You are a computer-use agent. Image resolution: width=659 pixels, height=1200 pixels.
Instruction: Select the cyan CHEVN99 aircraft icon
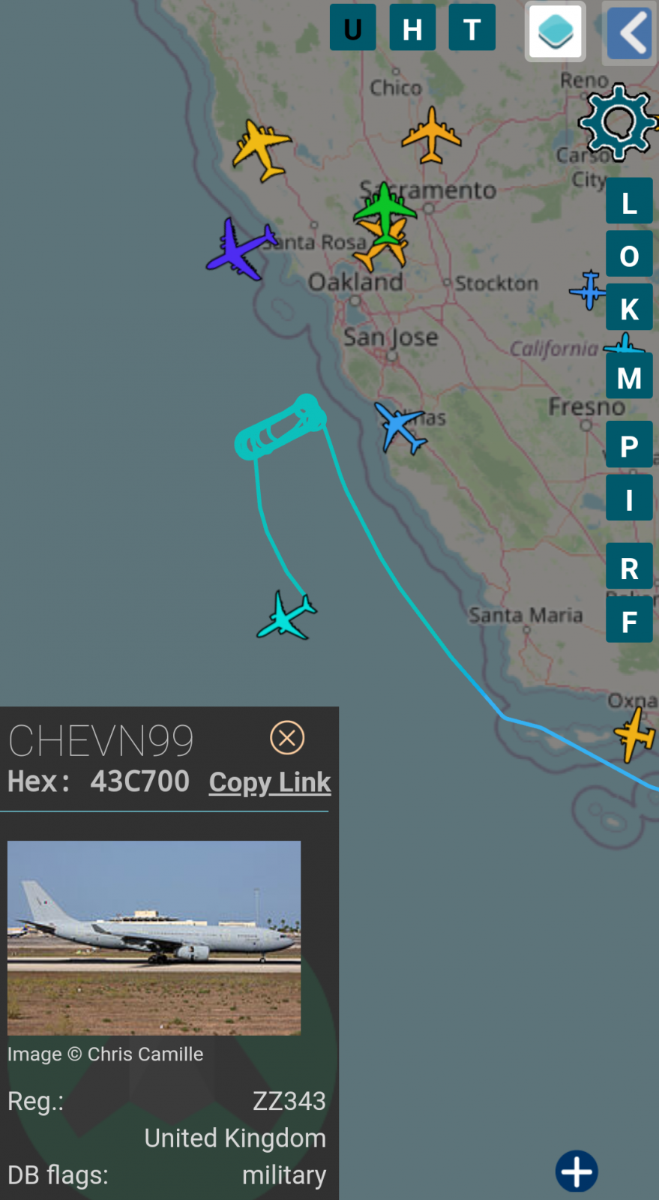tap(286, 616)
